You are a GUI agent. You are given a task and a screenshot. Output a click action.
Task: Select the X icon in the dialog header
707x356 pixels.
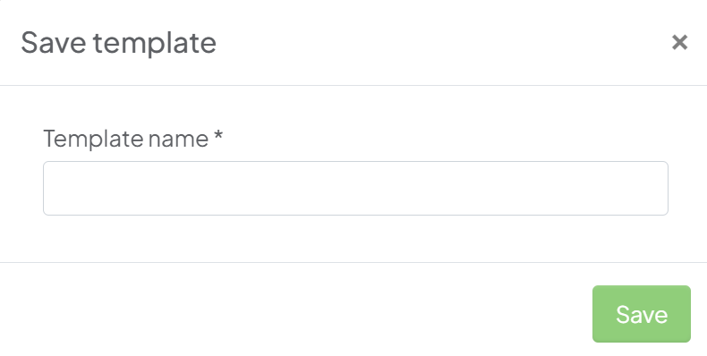(679, 42)
